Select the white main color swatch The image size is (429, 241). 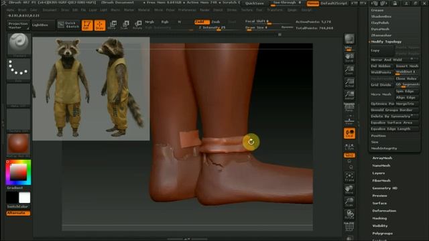coord(25,197)
